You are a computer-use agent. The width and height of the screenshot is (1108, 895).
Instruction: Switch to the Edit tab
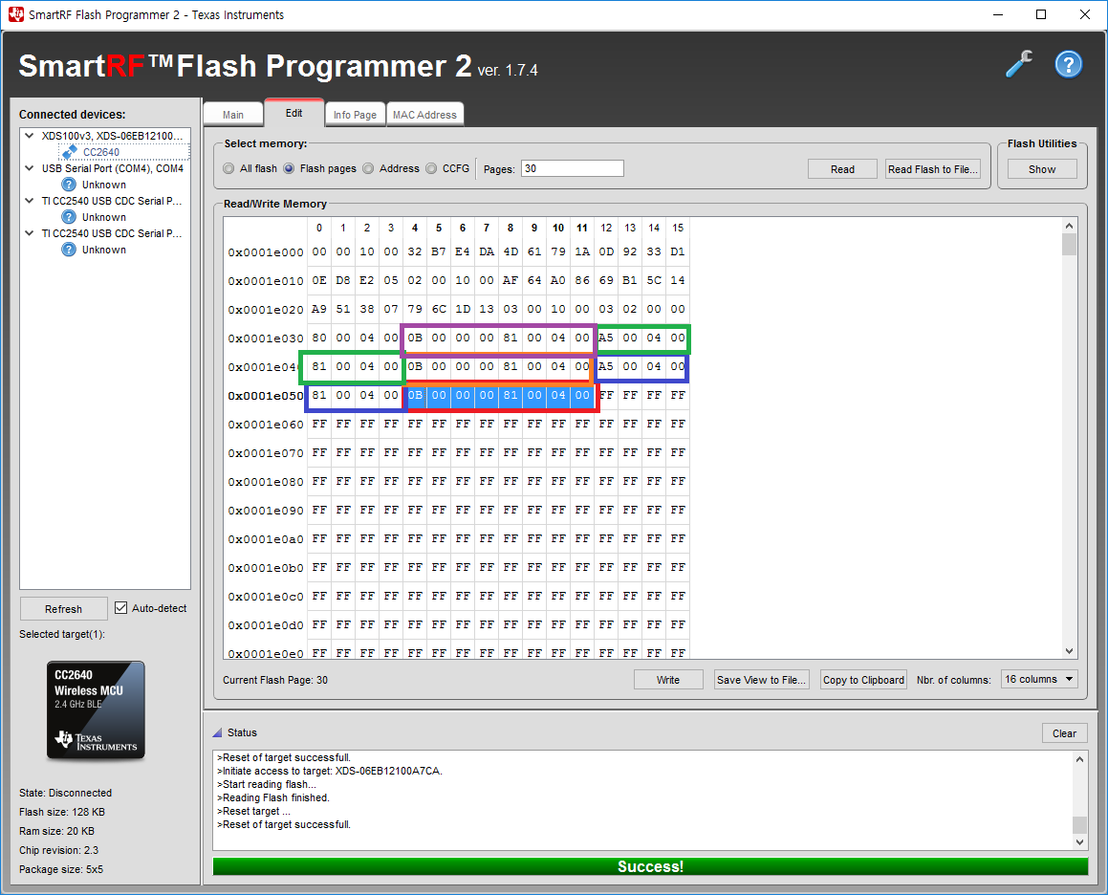tap(293, 113)
